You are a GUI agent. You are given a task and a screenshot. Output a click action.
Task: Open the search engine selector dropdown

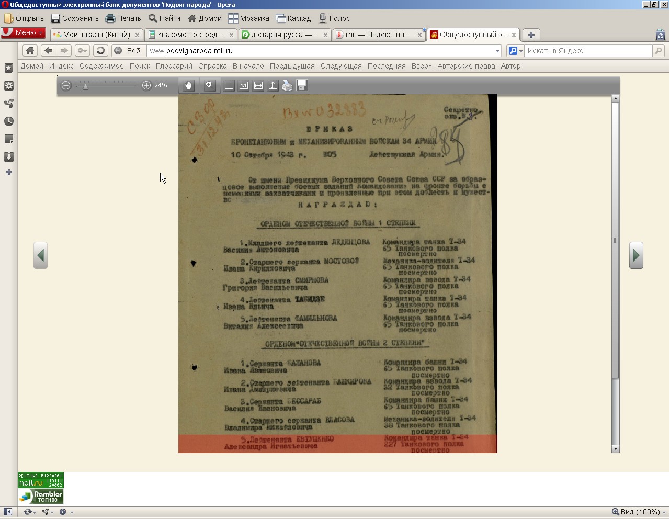pyautogui.click(x=516, y=51)
